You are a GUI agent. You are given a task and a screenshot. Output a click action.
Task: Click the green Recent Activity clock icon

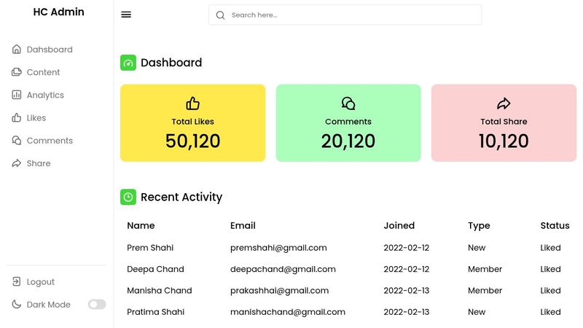(128, 197)
